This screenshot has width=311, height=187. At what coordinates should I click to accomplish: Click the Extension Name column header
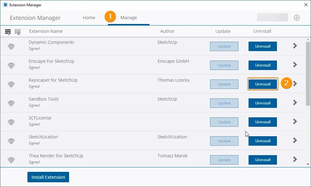point(46,31)
